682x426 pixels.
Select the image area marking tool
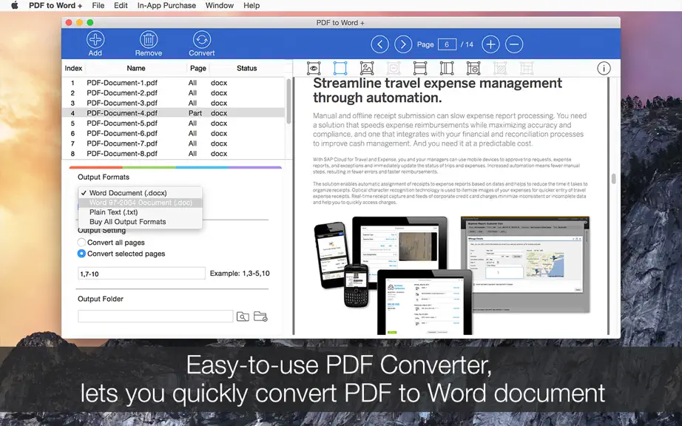(367, 68)
